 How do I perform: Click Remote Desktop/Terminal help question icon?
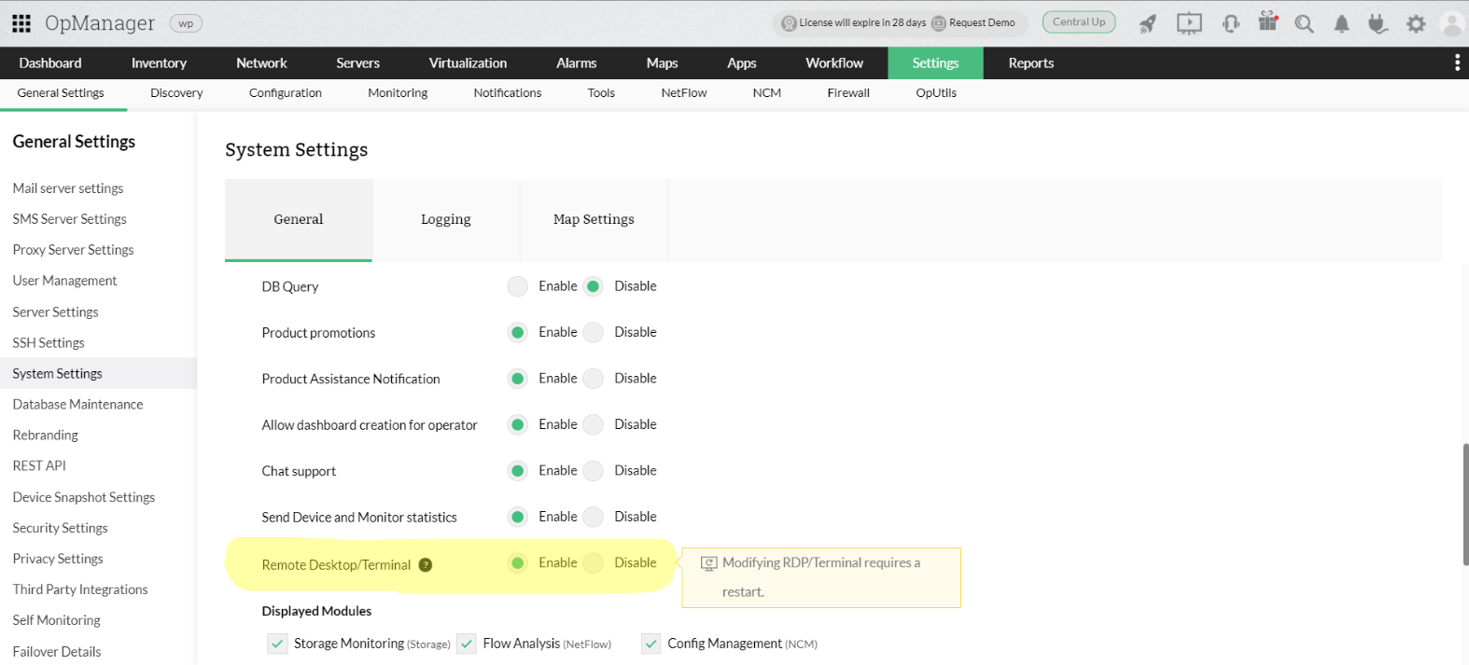pos(426,565)
